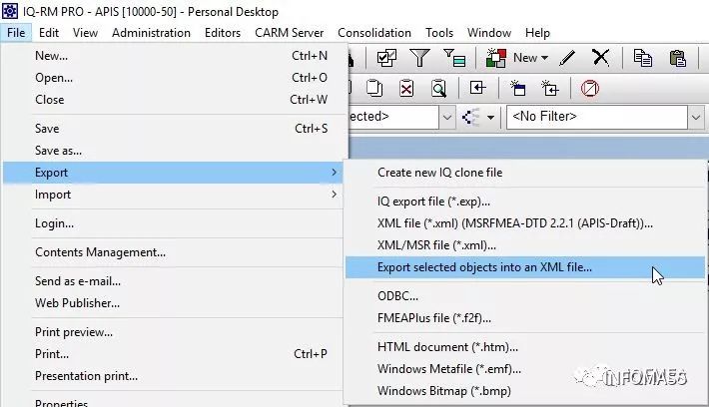This screenshot has width=709, height=407.
Task: Click the left-arrow box icon
Action: coord(477,88)
